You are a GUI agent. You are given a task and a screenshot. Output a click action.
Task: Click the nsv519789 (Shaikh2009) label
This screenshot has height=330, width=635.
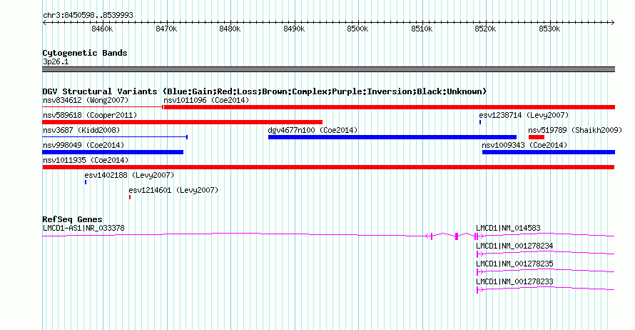(575, 130)
